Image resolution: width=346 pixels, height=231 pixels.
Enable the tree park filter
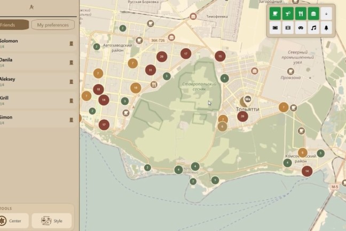tap(326, 28)
